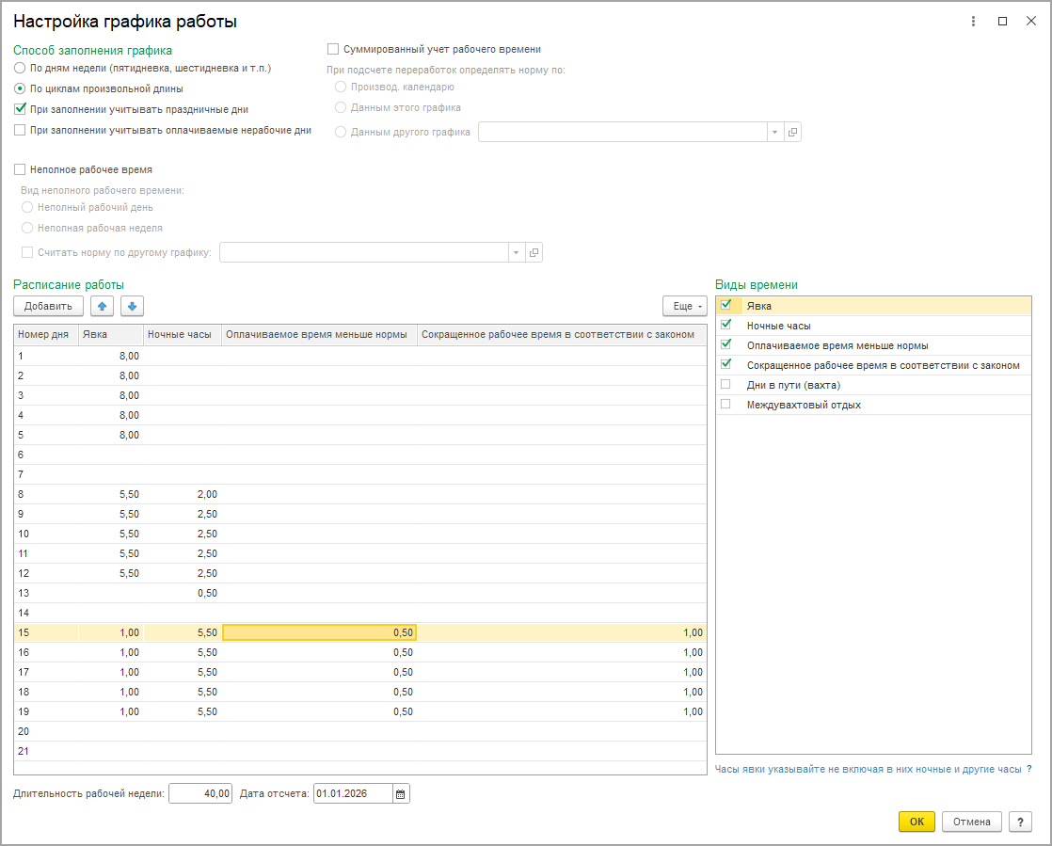This screenshot has width=1052, height=846.
Task: Click the Явка column header
Action: [x=109, y=334]
